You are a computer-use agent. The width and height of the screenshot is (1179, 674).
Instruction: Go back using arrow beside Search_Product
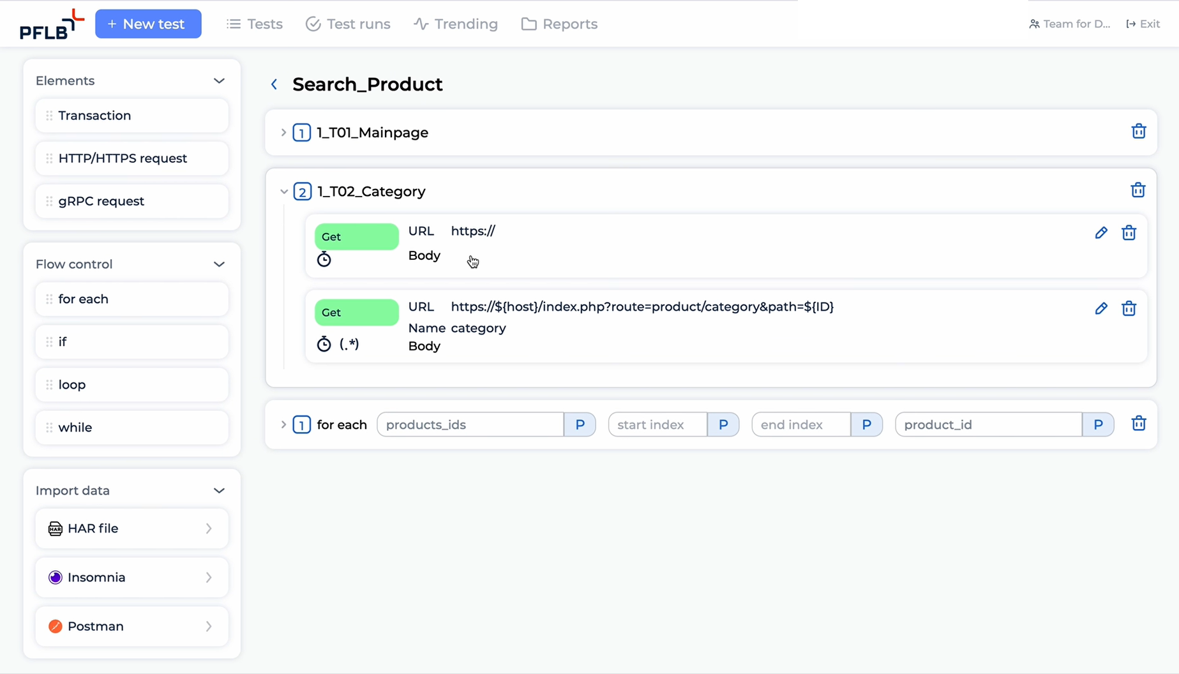tap(274, 84)
